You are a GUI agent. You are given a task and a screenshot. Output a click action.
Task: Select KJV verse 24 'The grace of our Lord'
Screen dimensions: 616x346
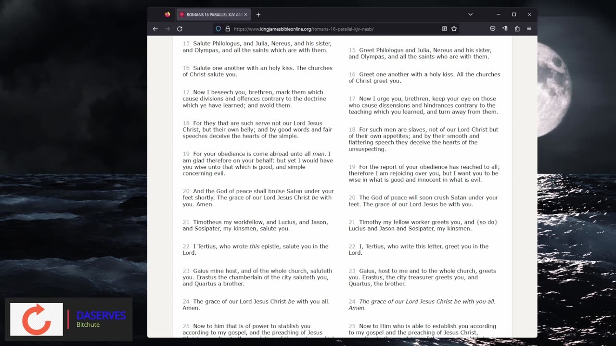point(256,305)
